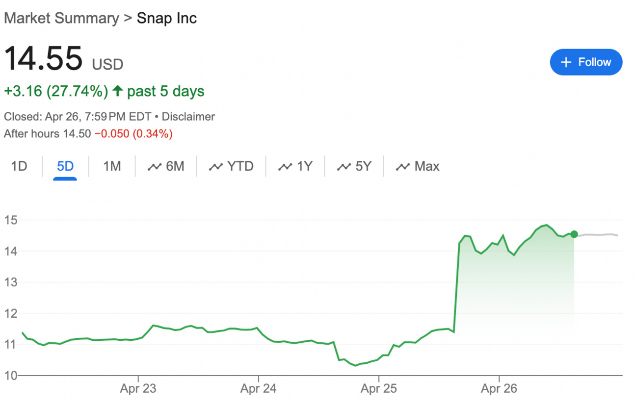Open the Disclaimer link
Image resolution: width=634 pixels, height=404 pixels.
(188, 117)
